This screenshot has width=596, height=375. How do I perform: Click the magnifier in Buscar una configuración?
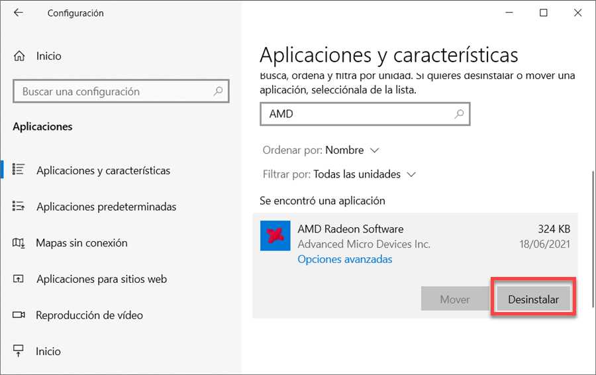[x=218, y=91]
